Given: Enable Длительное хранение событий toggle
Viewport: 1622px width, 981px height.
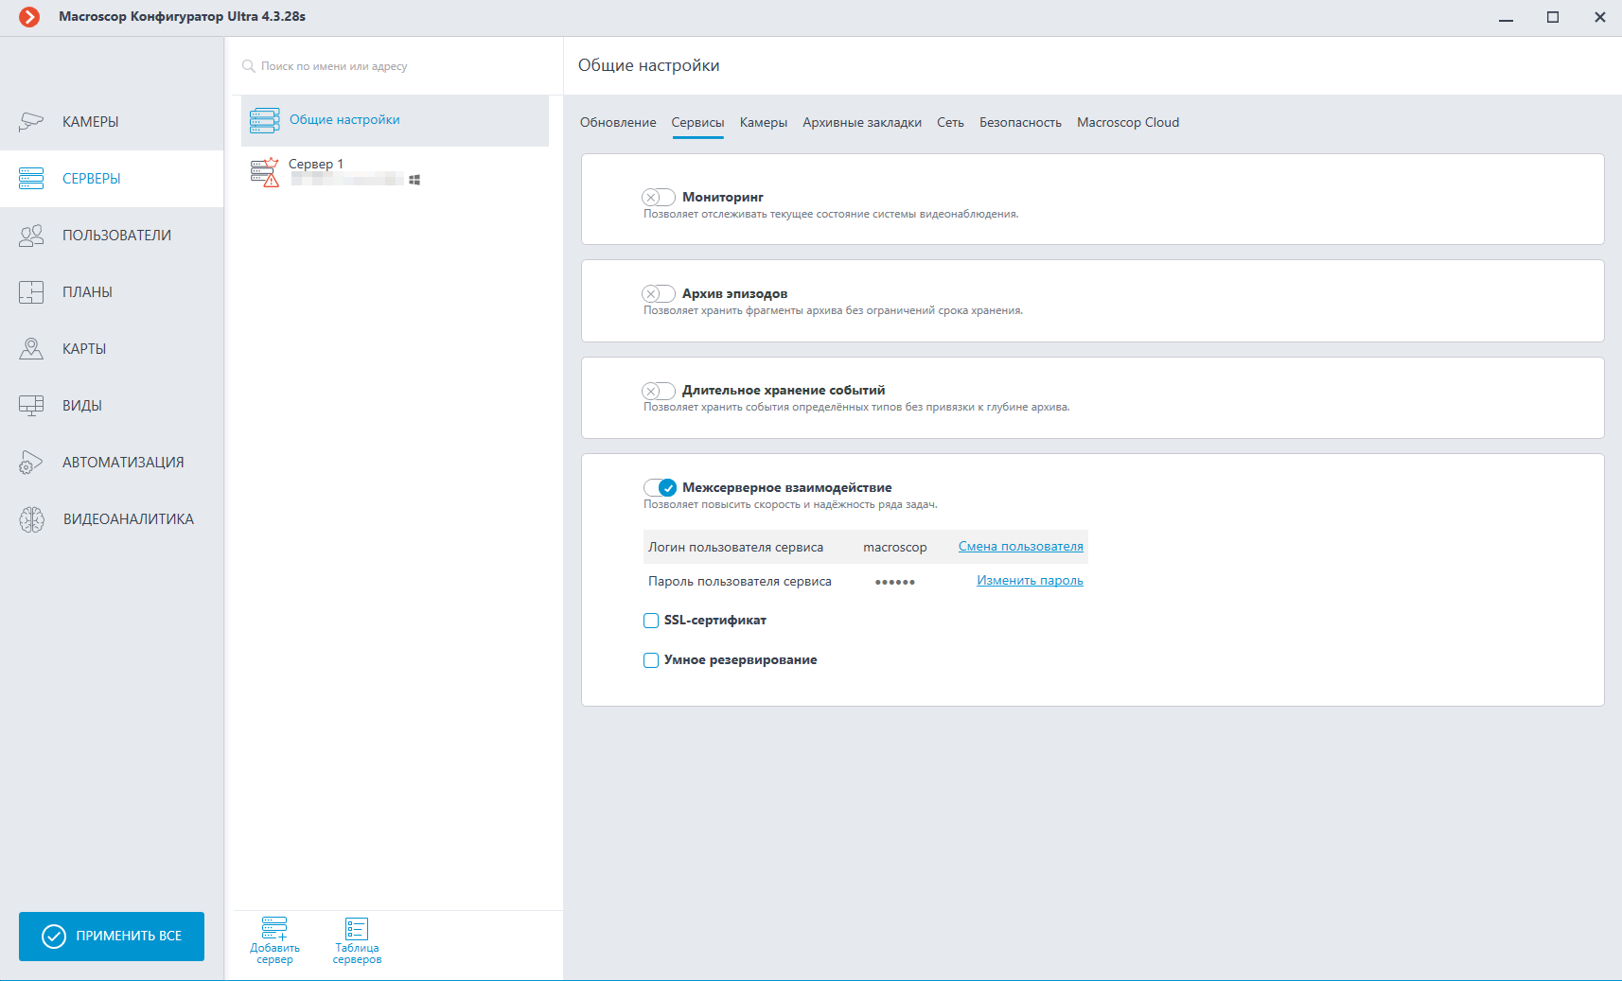Looking at the screenshot, I should pyautogui.click(x=659, y=391).
